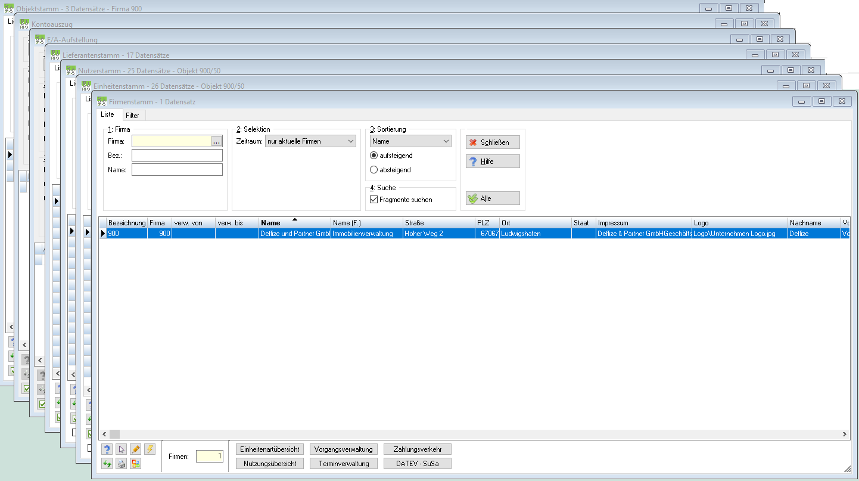
Task: Click the blue question mark help icon
Action: pyautogui.click(x=107, y=449)
